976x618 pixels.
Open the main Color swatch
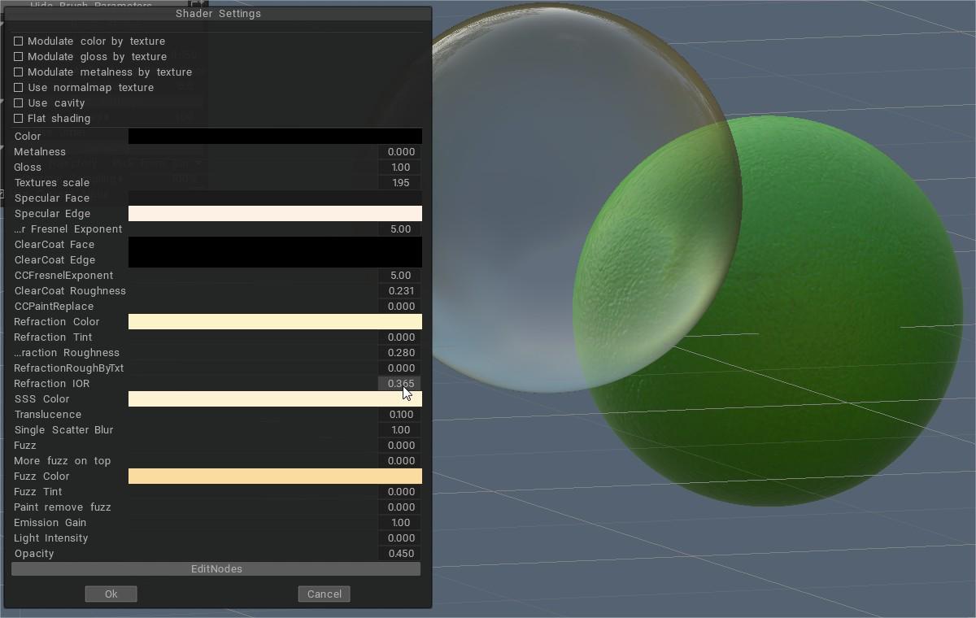[x=274, y=136]
